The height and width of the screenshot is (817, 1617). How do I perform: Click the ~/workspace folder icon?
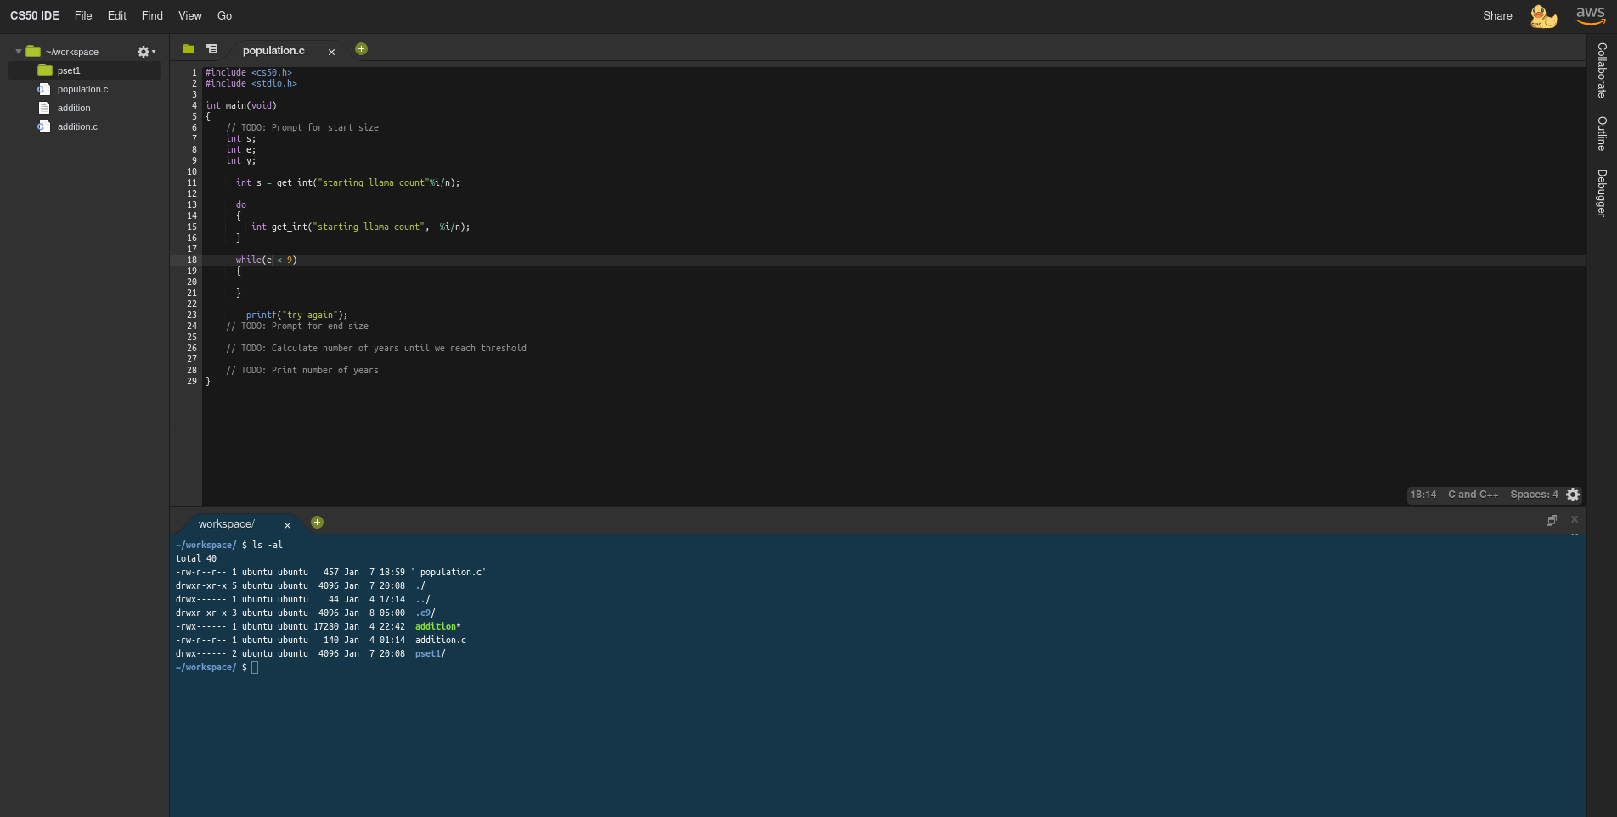pyautogui.click(x=33, y=51)
